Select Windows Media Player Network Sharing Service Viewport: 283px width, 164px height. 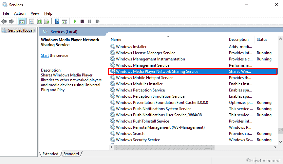click(x=193, y=72)
